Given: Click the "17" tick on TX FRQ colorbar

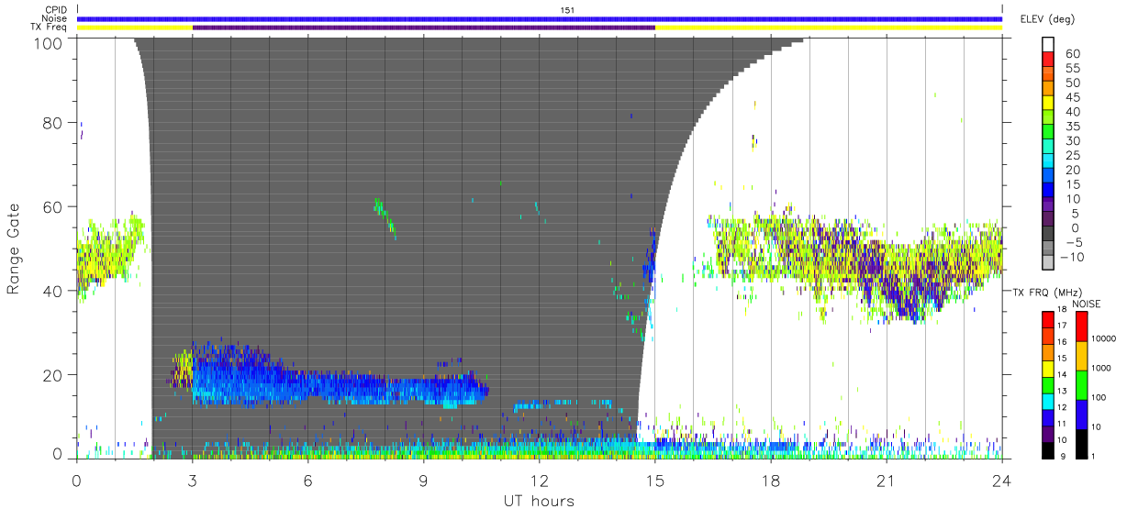Looking at the screenshot, I should click(x=1061, y=326).
